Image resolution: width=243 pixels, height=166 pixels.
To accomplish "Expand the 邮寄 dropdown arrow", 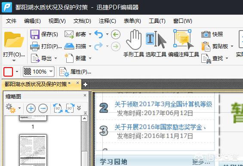I will [x=90, y=34].
